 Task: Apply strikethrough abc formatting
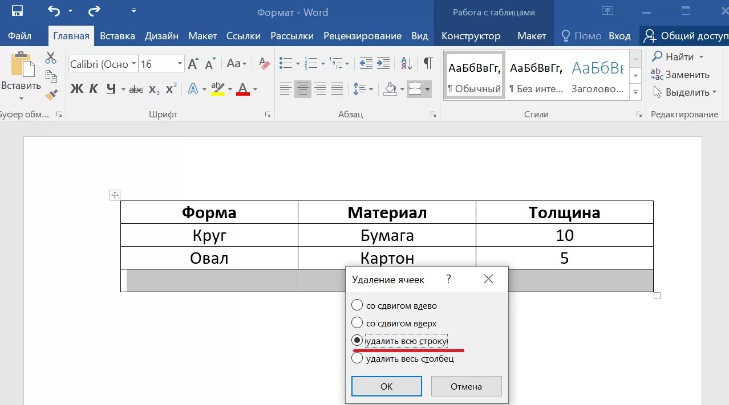[x=136, y=89]
